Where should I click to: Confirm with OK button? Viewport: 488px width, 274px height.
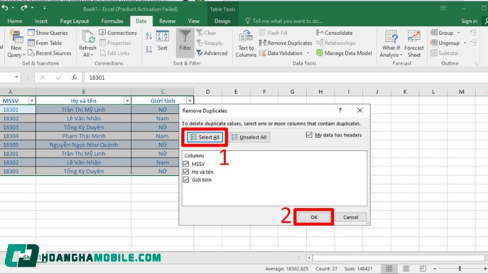pyautogui.click(x=314, y=217)
